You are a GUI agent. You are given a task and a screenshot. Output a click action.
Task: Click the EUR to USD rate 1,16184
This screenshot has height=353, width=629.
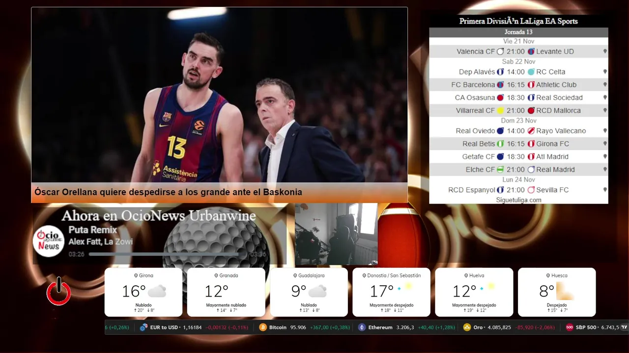click(x=192, y=328)
